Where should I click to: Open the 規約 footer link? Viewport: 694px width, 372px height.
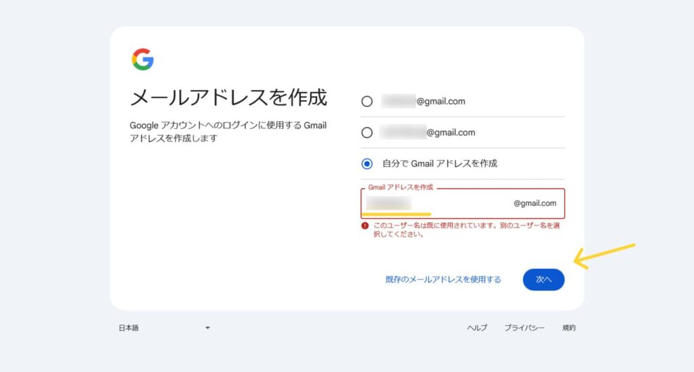click(x=569, y=328)
